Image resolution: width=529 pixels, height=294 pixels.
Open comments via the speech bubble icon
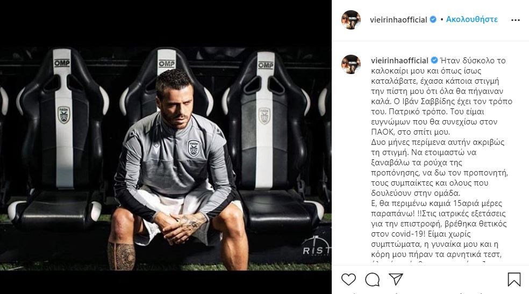(x=373, y=279)
